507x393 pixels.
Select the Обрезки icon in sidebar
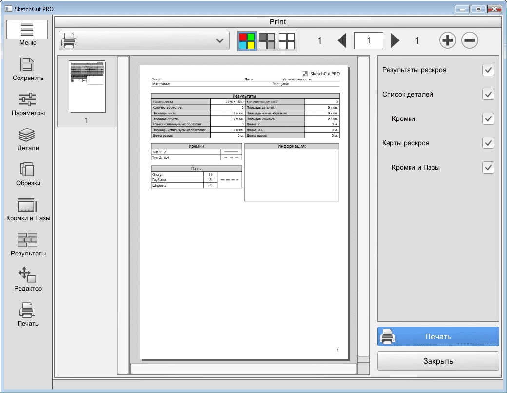click(x=27, y=169)
